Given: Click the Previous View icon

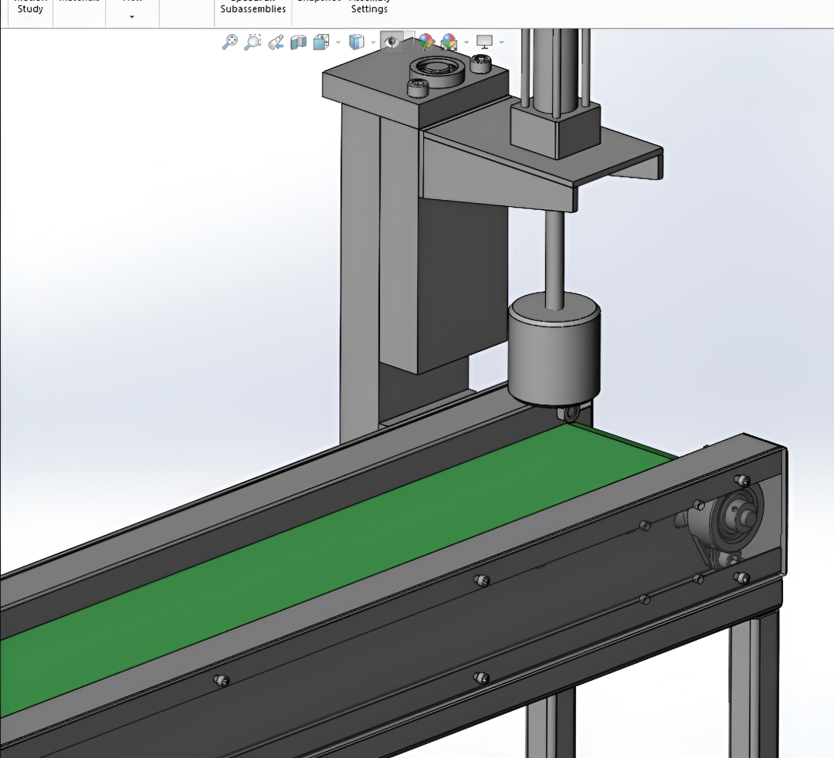Looking at the screenshot, I should click(276, 42).
